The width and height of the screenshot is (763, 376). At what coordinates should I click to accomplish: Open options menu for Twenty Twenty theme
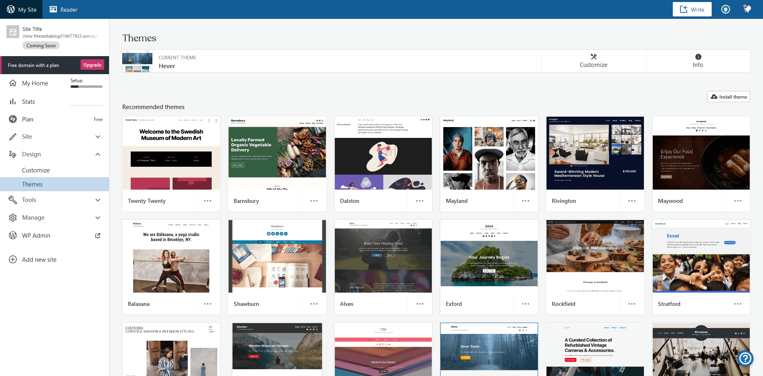208,201
